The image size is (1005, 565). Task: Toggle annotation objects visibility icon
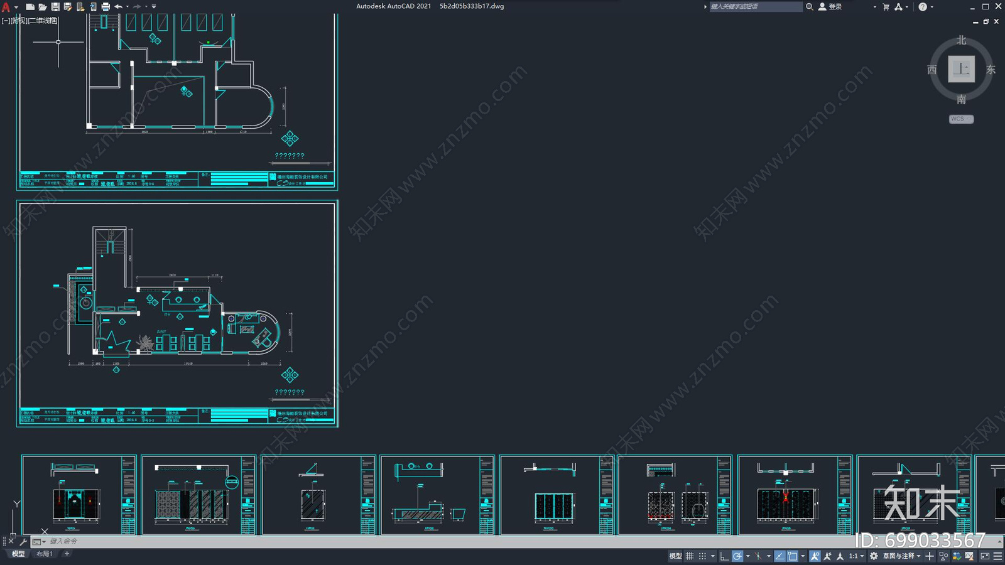[815, 556]
